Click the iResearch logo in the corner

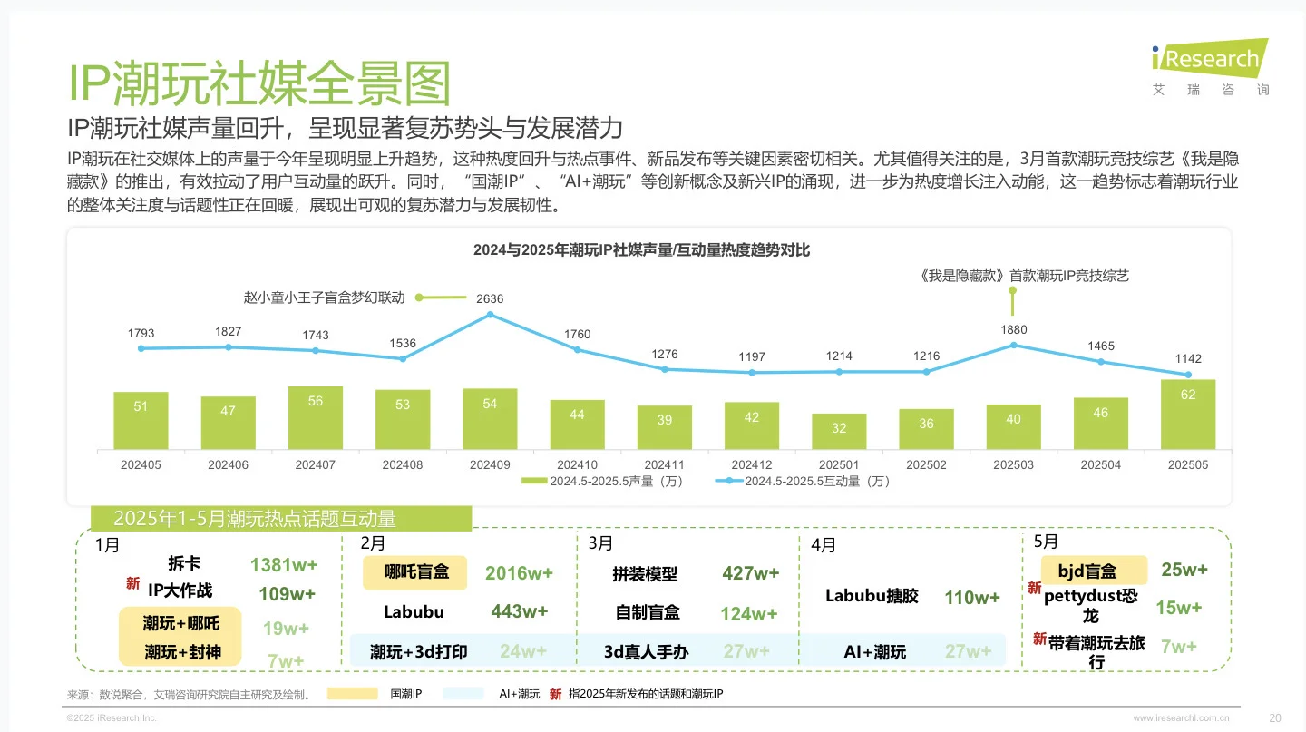(x=1211, y=67)
